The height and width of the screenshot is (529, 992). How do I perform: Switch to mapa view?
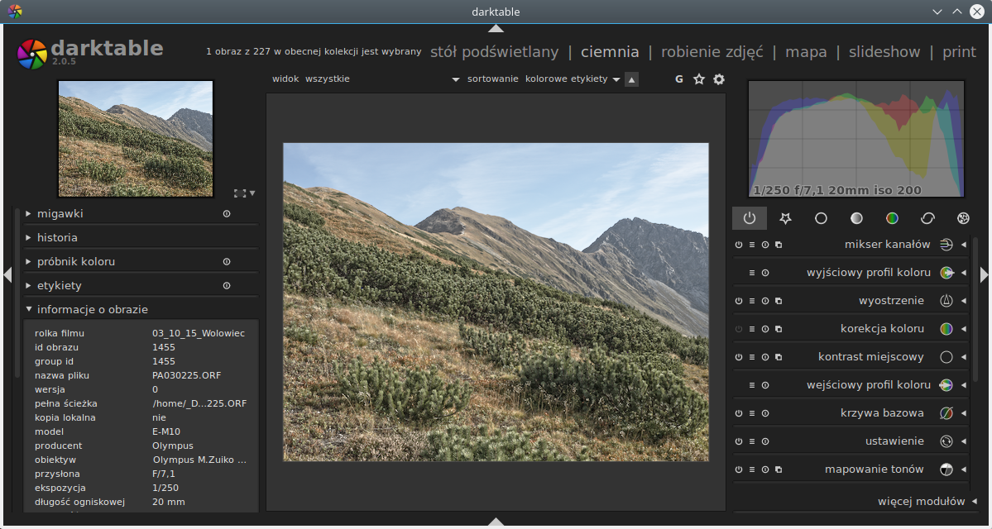(806, 52)
